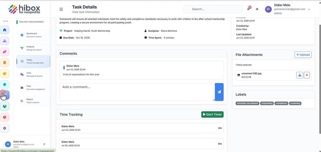Expand the user account dropdown chevron
This screenshot has height=152, width=321.
coord(309,9)
